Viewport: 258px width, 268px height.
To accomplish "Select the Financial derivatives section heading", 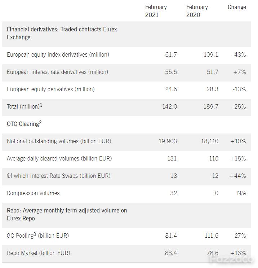I will [62, 33].
